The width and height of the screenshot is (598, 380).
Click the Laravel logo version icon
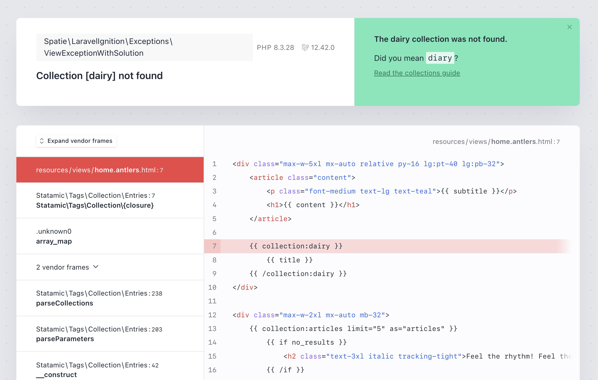(305, 47)
